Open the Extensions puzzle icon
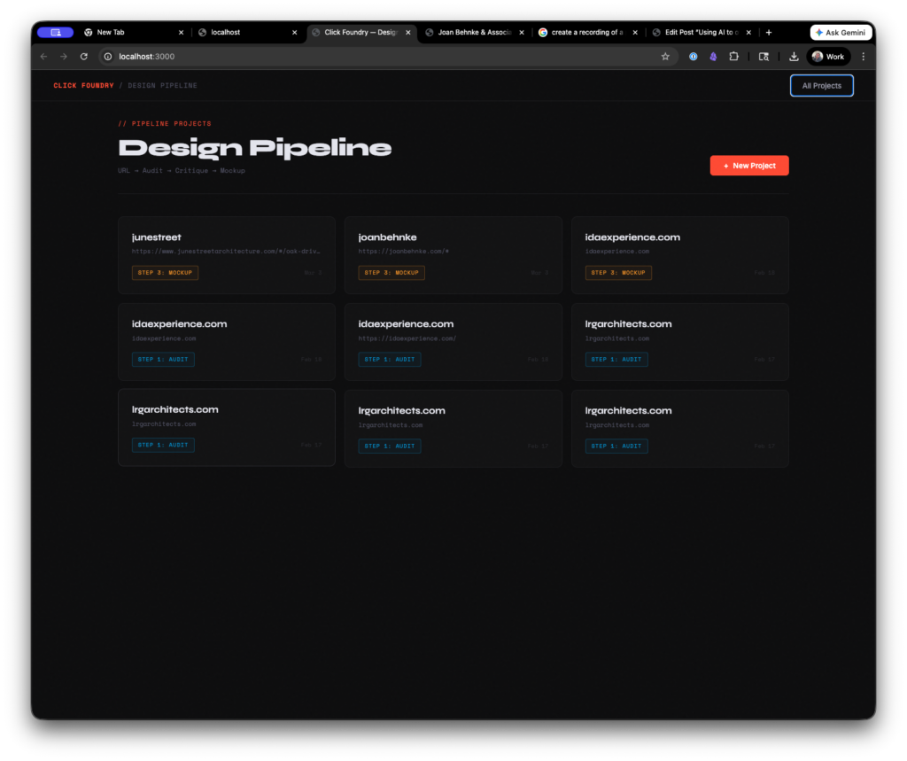907x761 pixels. [x=733, y=57]
